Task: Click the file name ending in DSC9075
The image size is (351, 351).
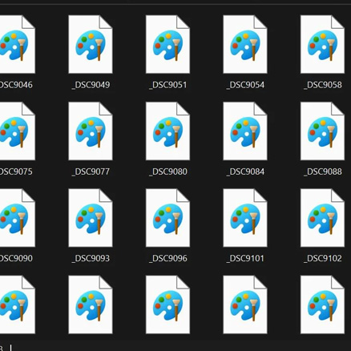Action: pyautogui.click(x=16, y=171)
